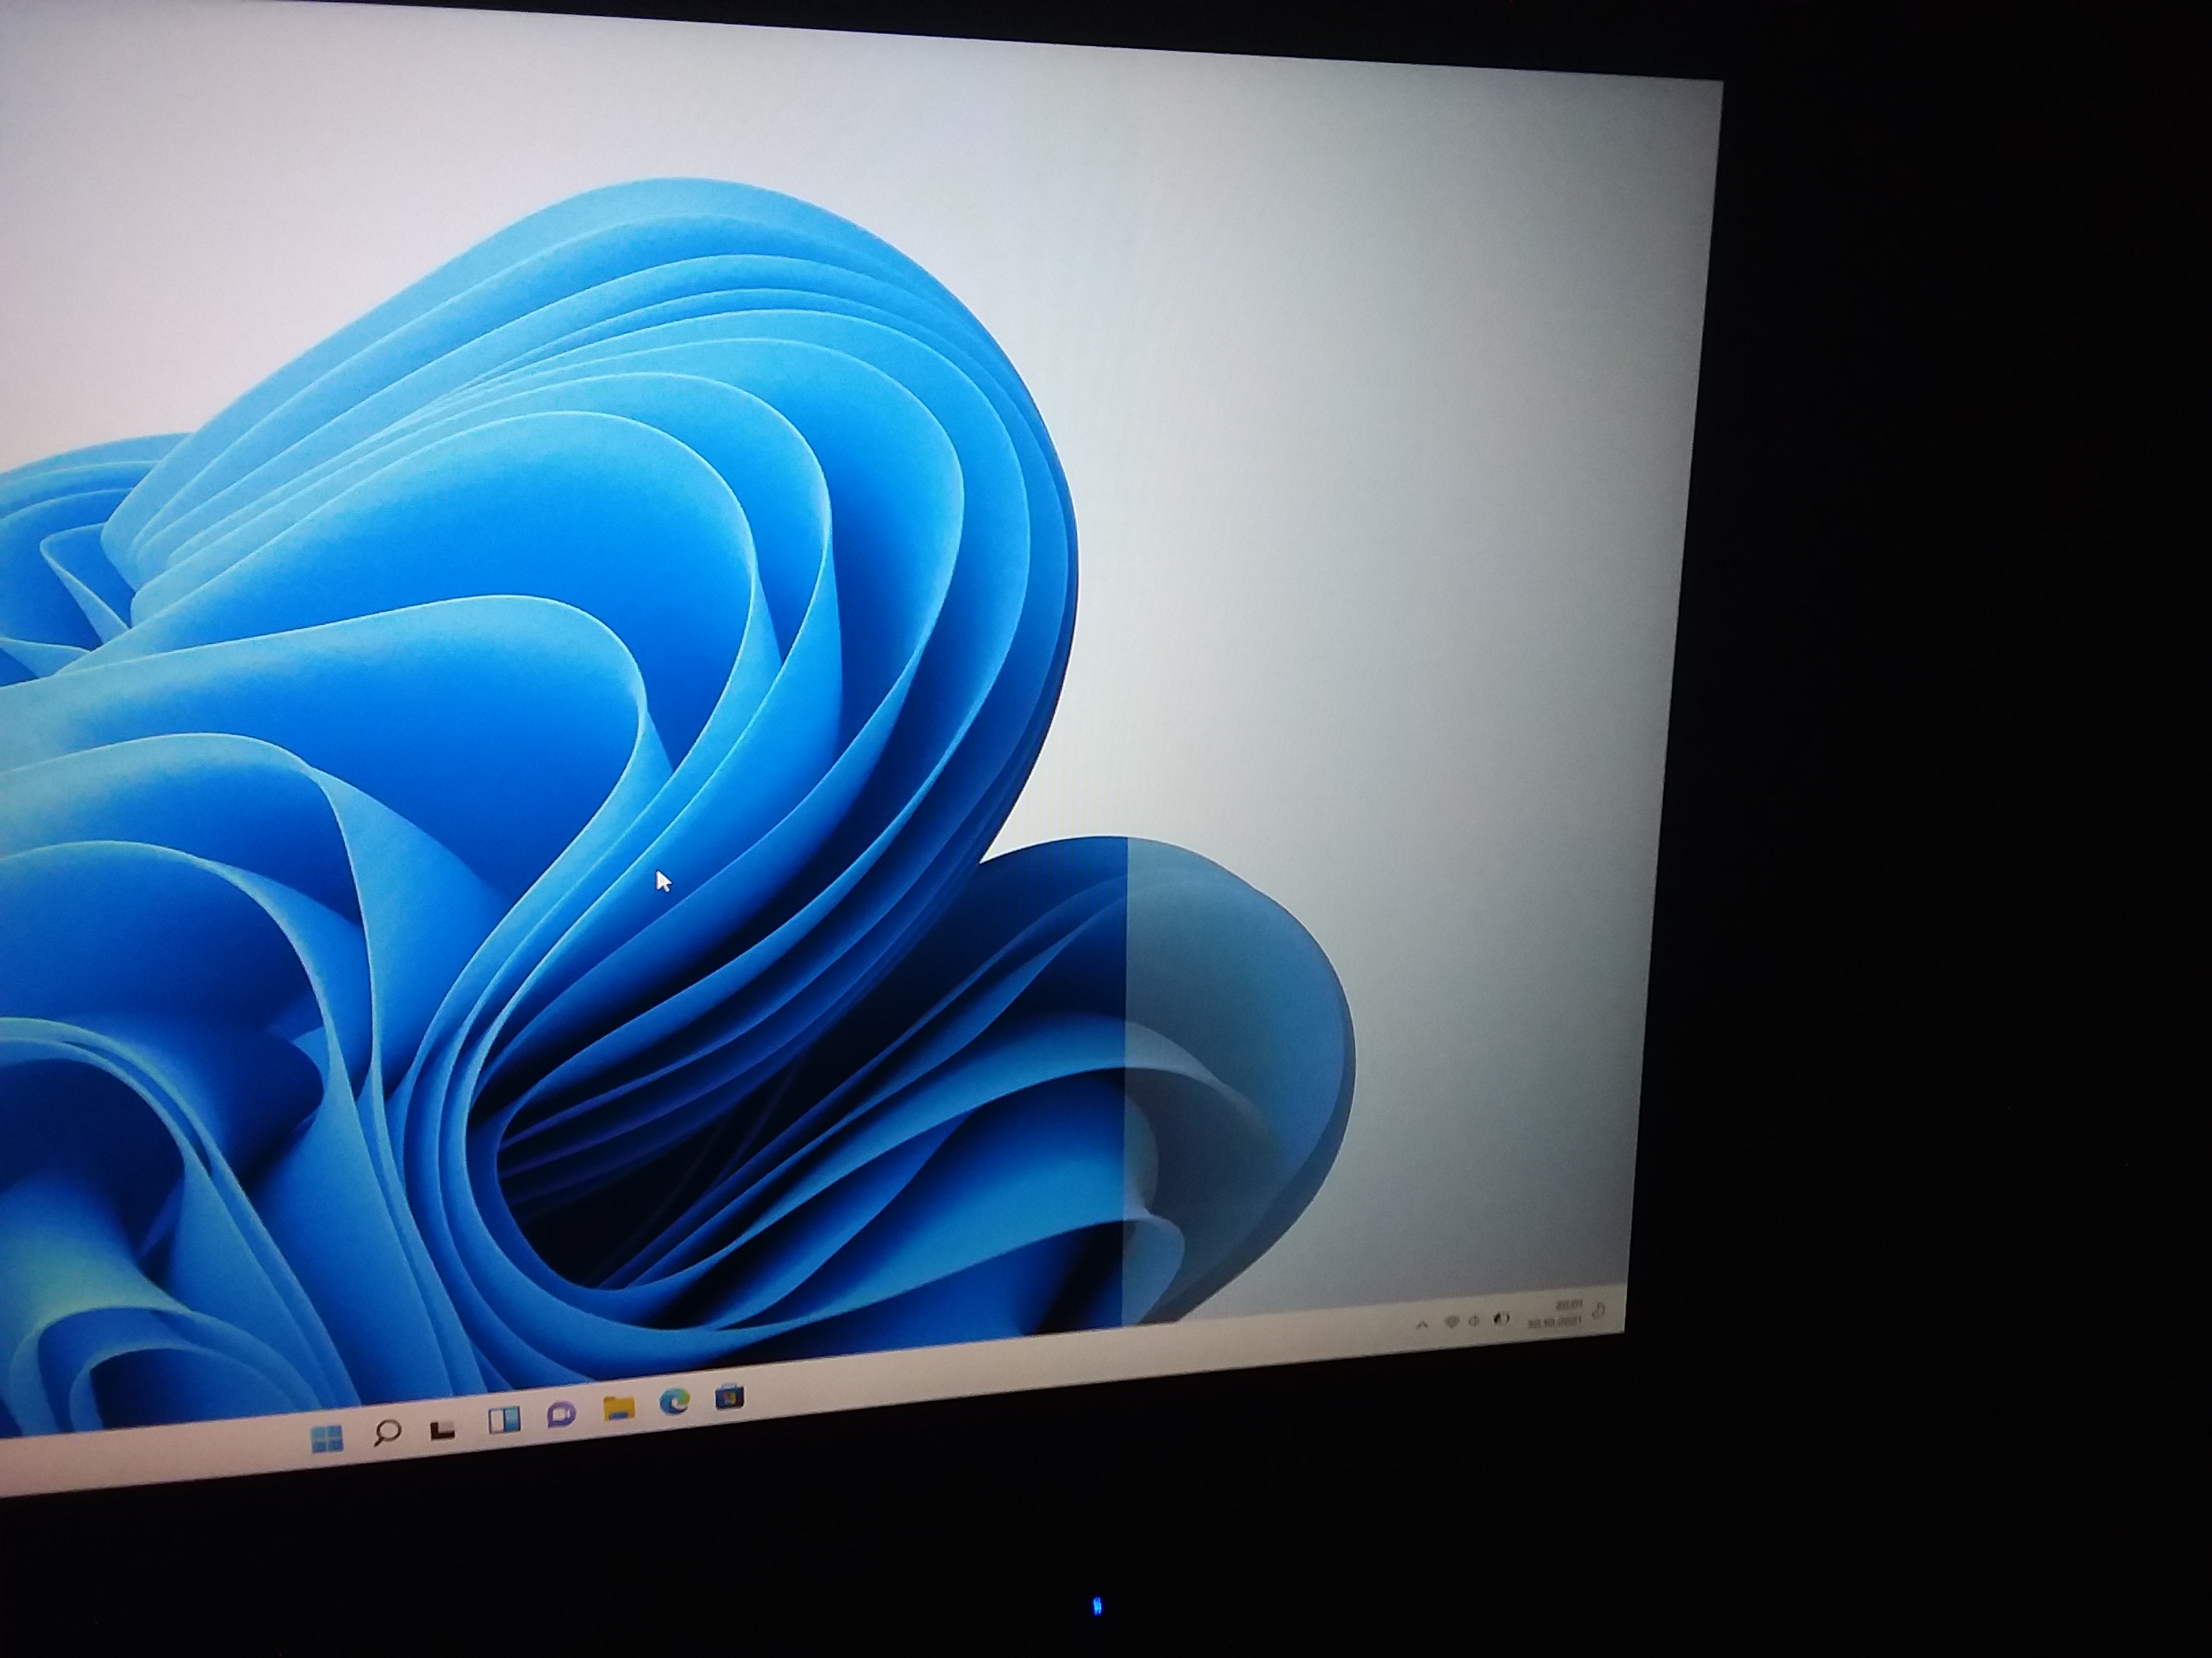This screenshot has height=1658, width=2212.
Task: Open the Wi-Fi network tray icon
Action: tap(1452, 1322)
